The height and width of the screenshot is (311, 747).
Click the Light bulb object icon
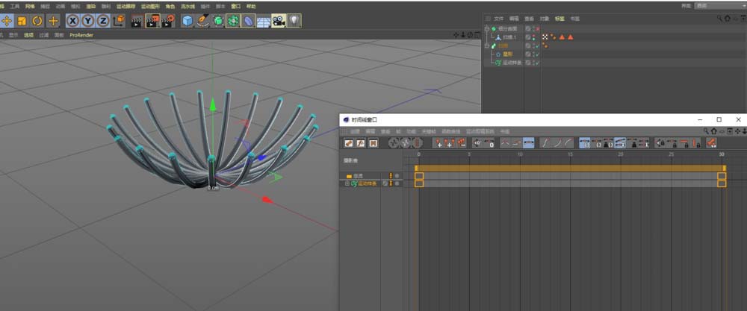(294, 21)
